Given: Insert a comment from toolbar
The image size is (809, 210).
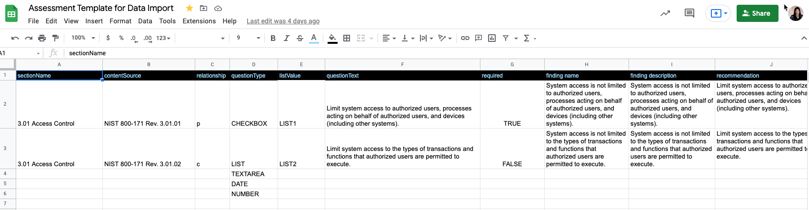Looking at the screenshot, I should [479, 38].
